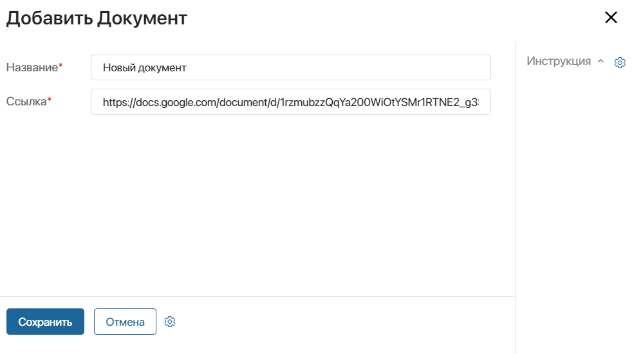This screenshot has width=634, height=354.
Task: Click the red asterisk beside Ссылка
Action: [50, 100]
